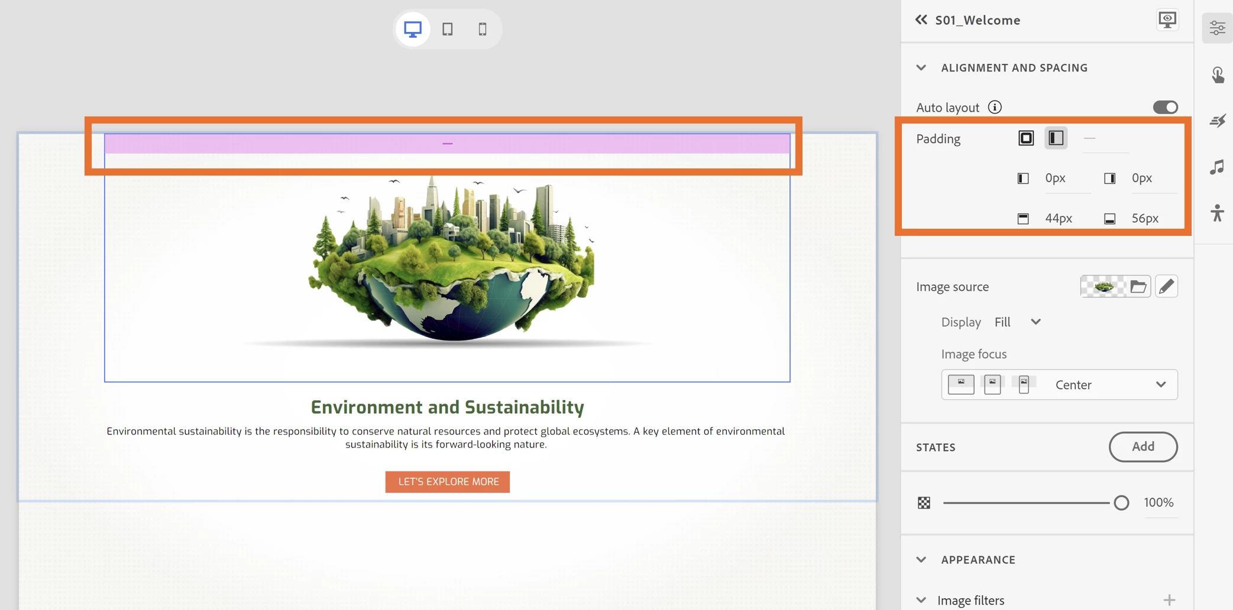Click LET'S EXPLORE MORE button on slide
Viewport: 1233px width, 610px height.
(448, 482)
